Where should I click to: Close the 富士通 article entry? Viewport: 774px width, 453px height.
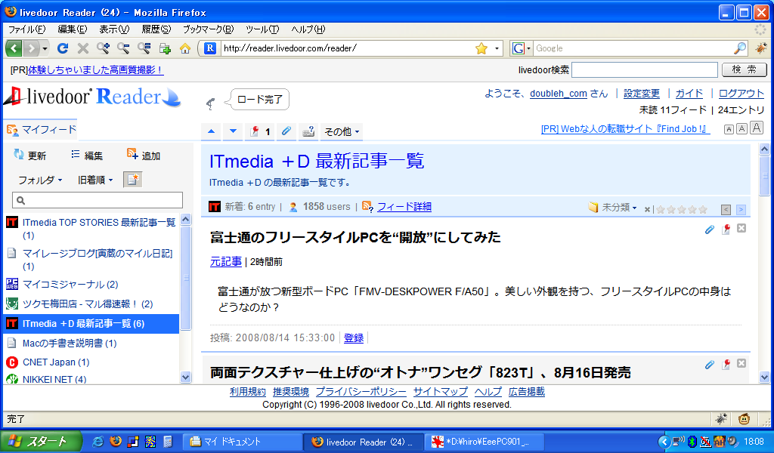click(x=741, y=228)
